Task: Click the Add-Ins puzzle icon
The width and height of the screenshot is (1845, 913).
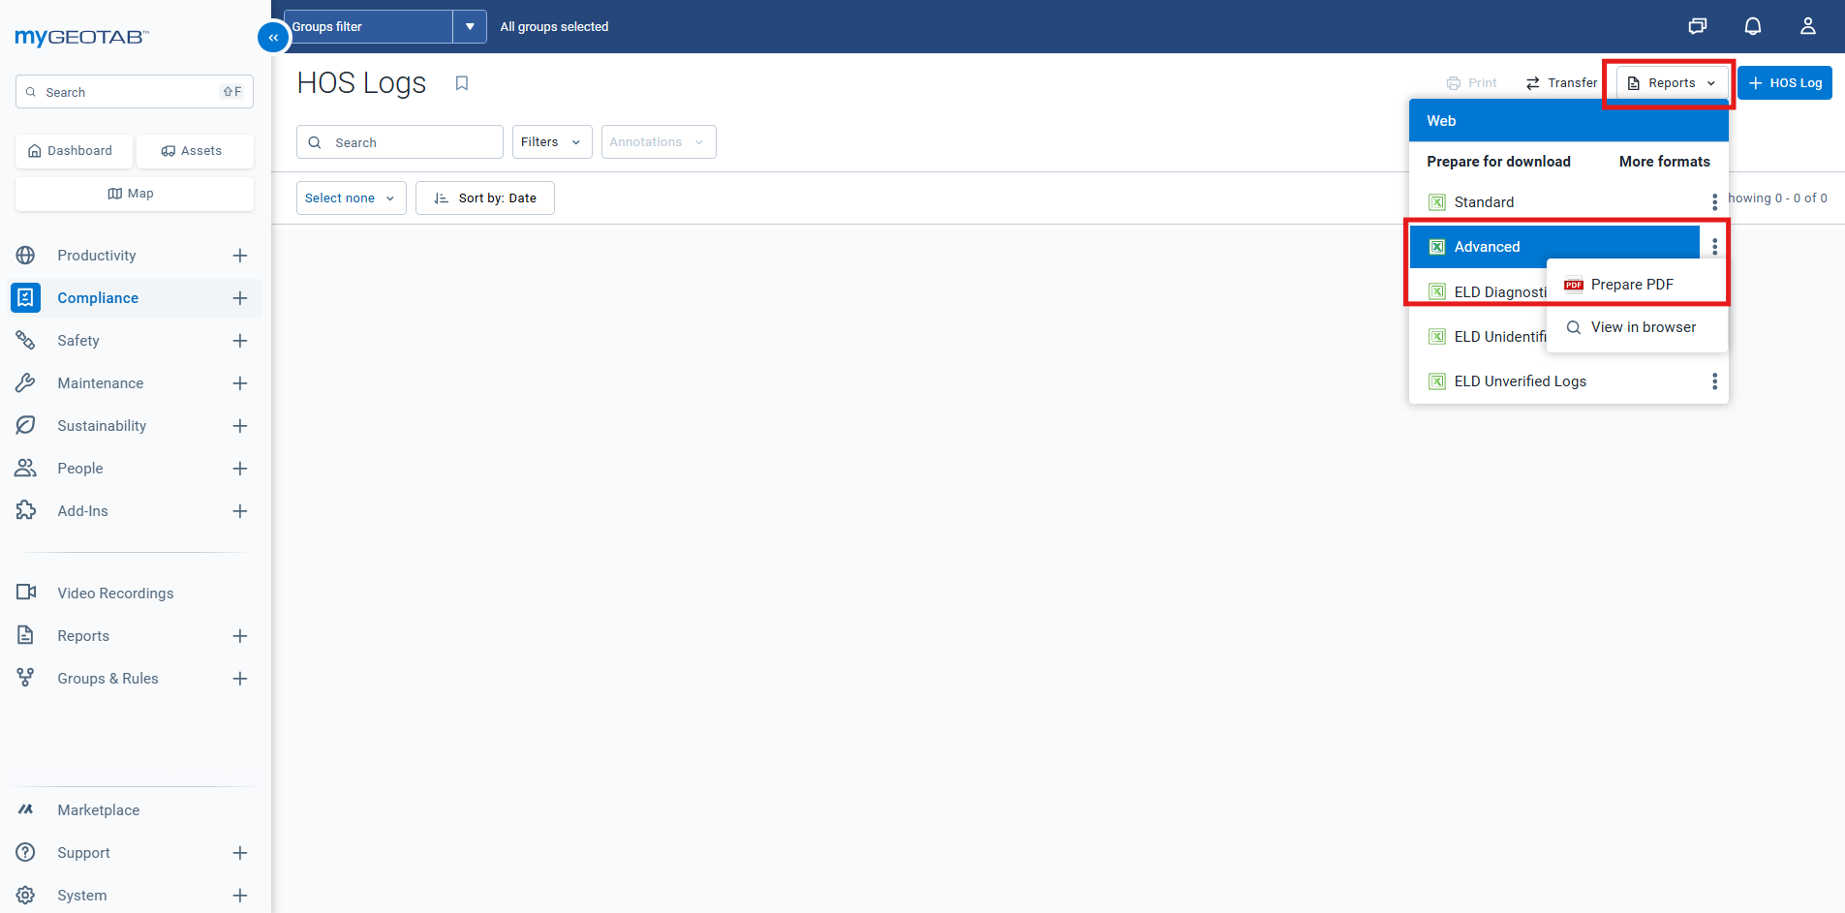Action: coord(26,511)
